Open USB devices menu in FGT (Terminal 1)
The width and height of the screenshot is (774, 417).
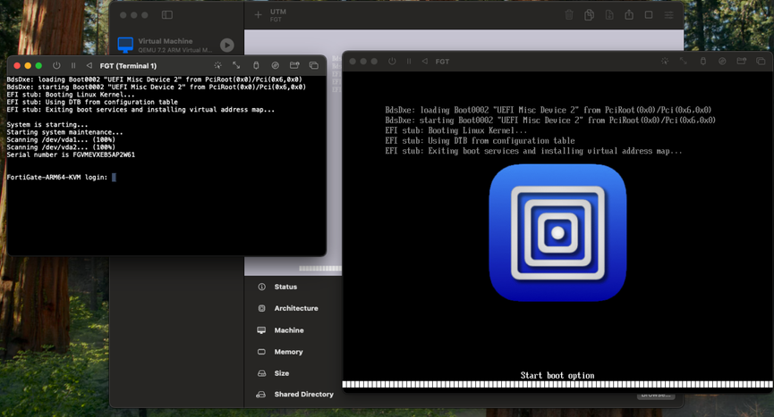click(x=256, y=65)
